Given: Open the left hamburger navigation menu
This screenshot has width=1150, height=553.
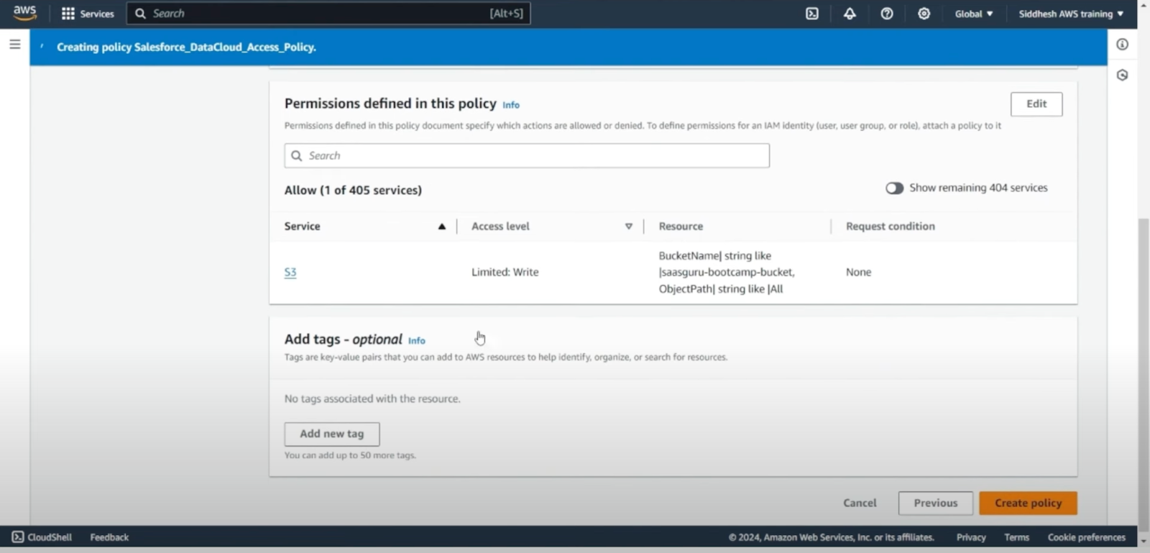Looking at the screenshot, I should pyautogui.click(x=14, y=45).
